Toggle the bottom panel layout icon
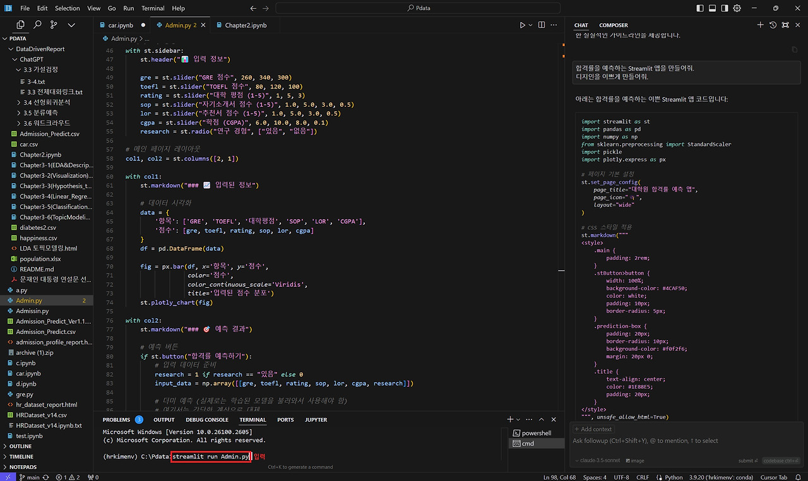The image size is (808, 481). 712,8
